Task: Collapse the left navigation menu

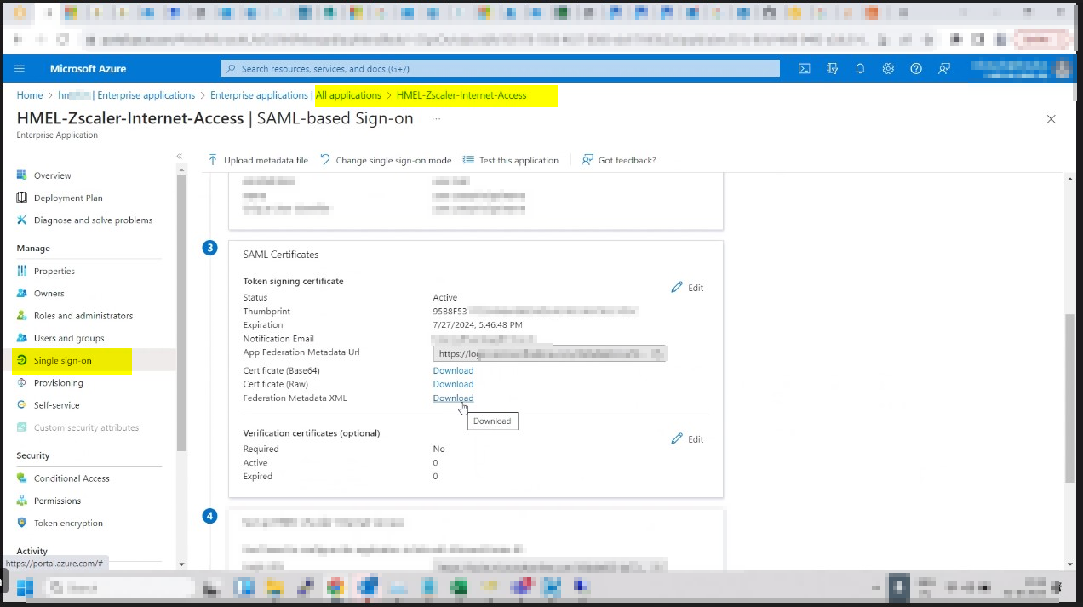Action: pyautogui.click(x=180, y=157)
